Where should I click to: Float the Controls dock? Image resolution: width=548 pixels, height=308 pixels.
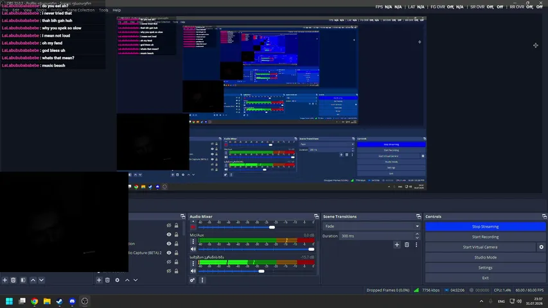coord(544,216)
